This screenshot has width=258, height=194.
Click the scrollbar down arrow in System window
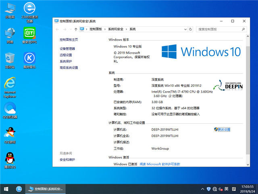(248, 164)
